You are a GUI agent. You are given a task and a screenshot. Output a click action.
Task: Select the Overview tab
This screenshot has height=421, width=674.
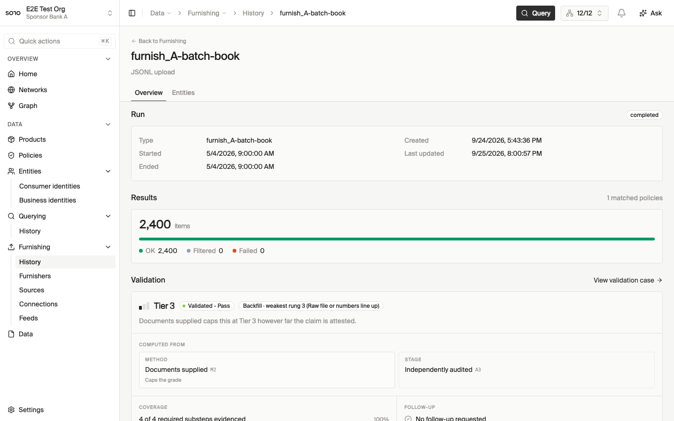149,93
